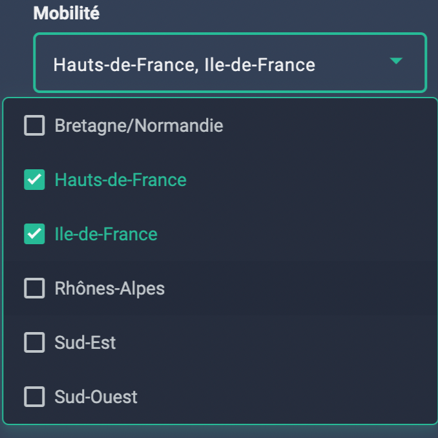Uncheck the Hauts-de-France checkbox

tap(34, 180)
